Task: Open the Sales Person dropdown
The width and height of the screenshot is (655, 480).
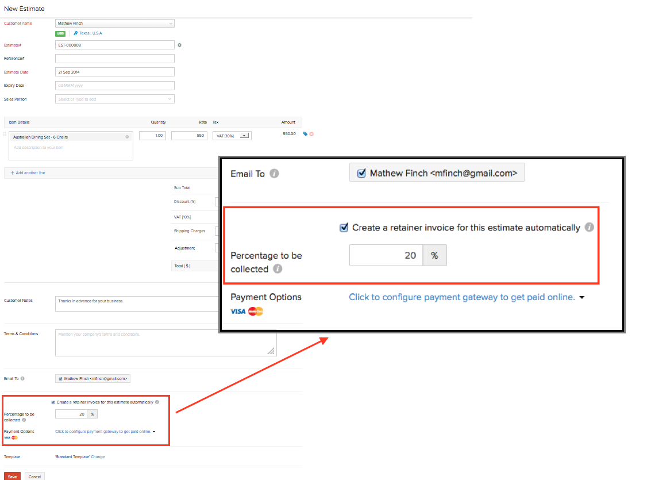Action: [115, 99]
